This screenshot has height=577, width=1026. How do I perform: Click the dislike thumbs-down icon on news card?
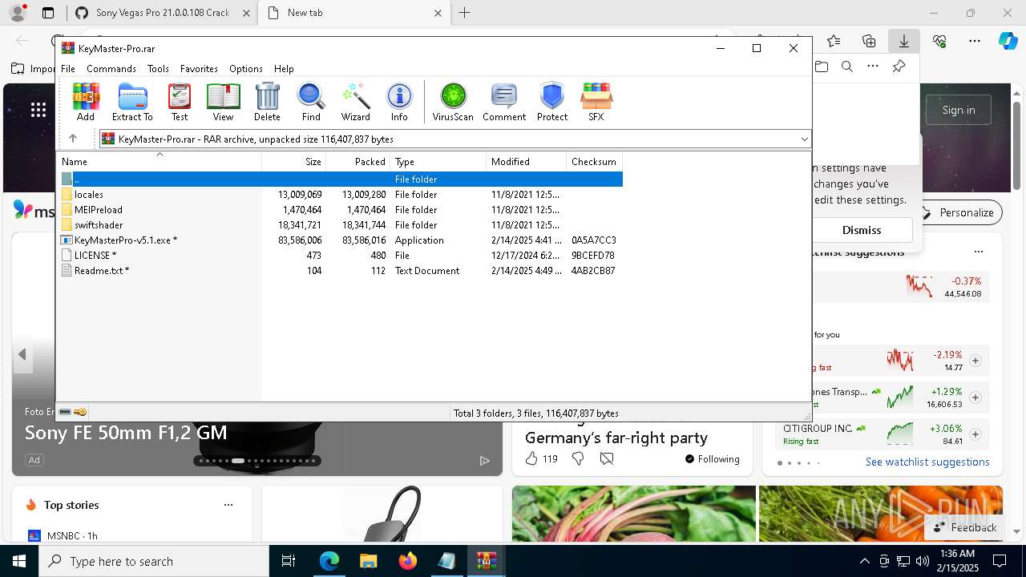578,458
